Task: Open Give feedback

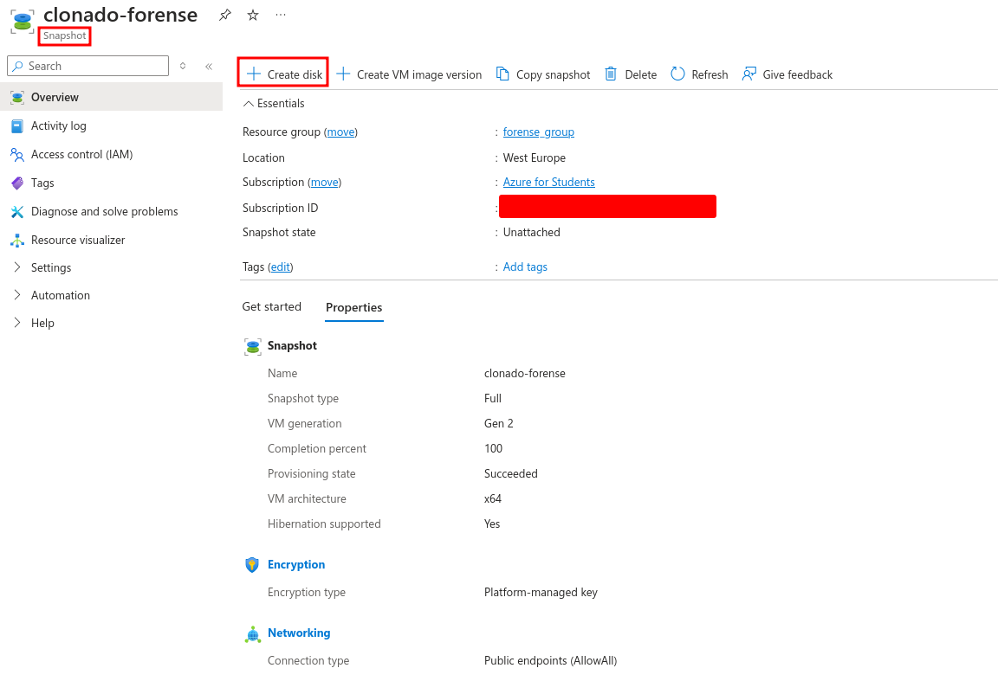Action: click(x=787, y=74)
